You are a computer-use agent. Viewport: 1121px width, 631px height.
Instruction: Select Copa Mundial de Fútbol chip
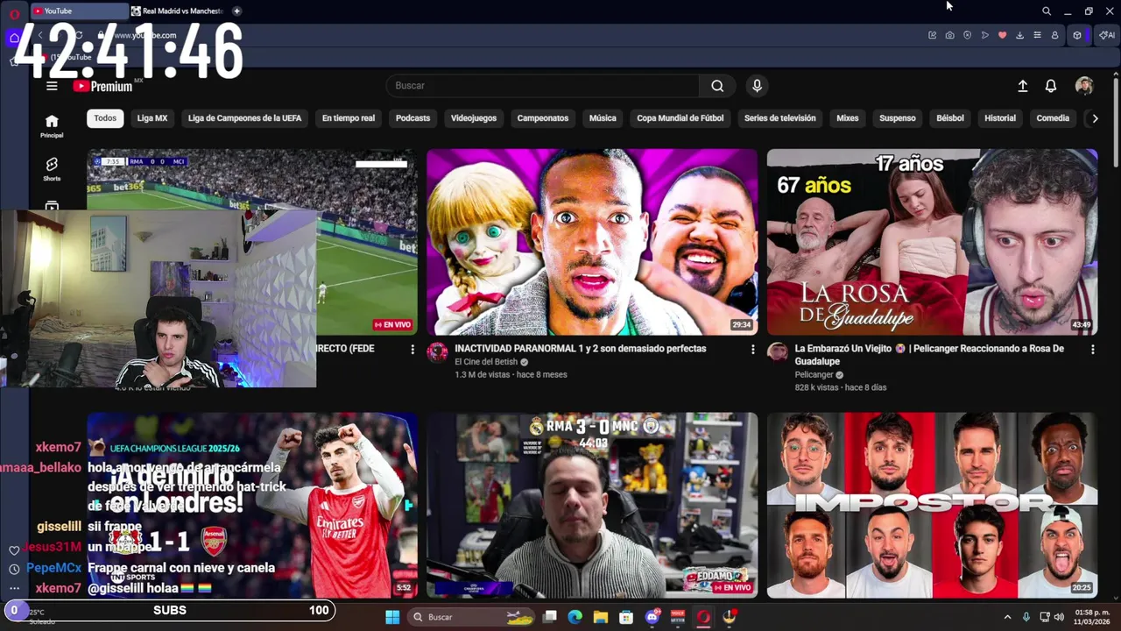(x=680, y=118)
